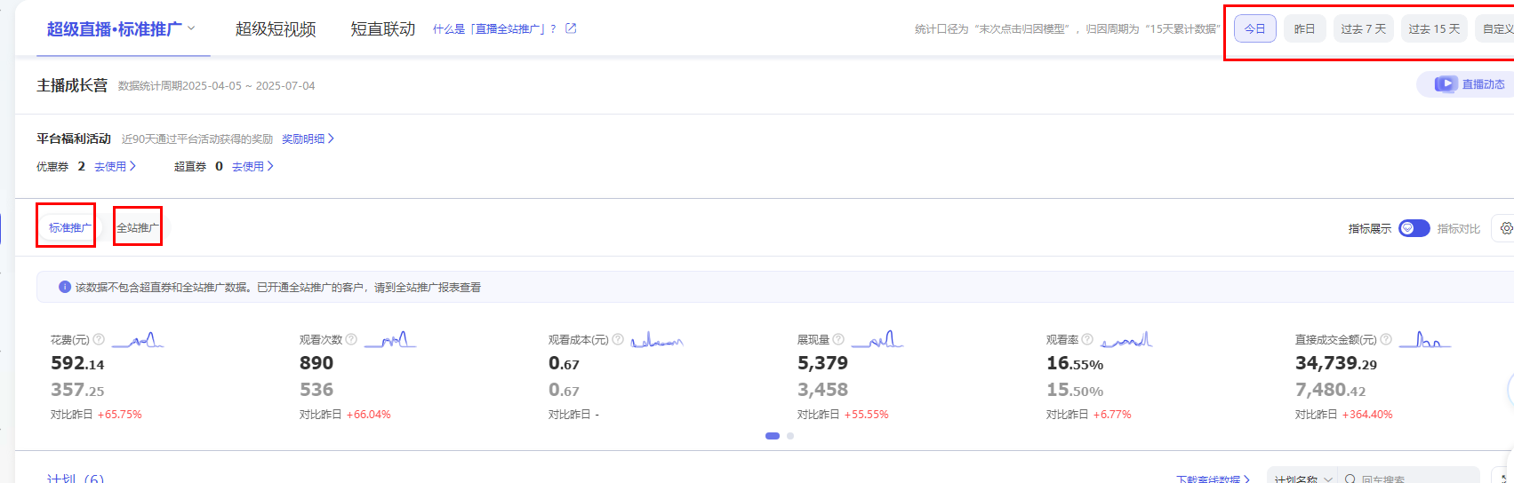Screen dimensions: 1514x483
Task: Click the help icon next to 观看率
Action: [1087, 339]
